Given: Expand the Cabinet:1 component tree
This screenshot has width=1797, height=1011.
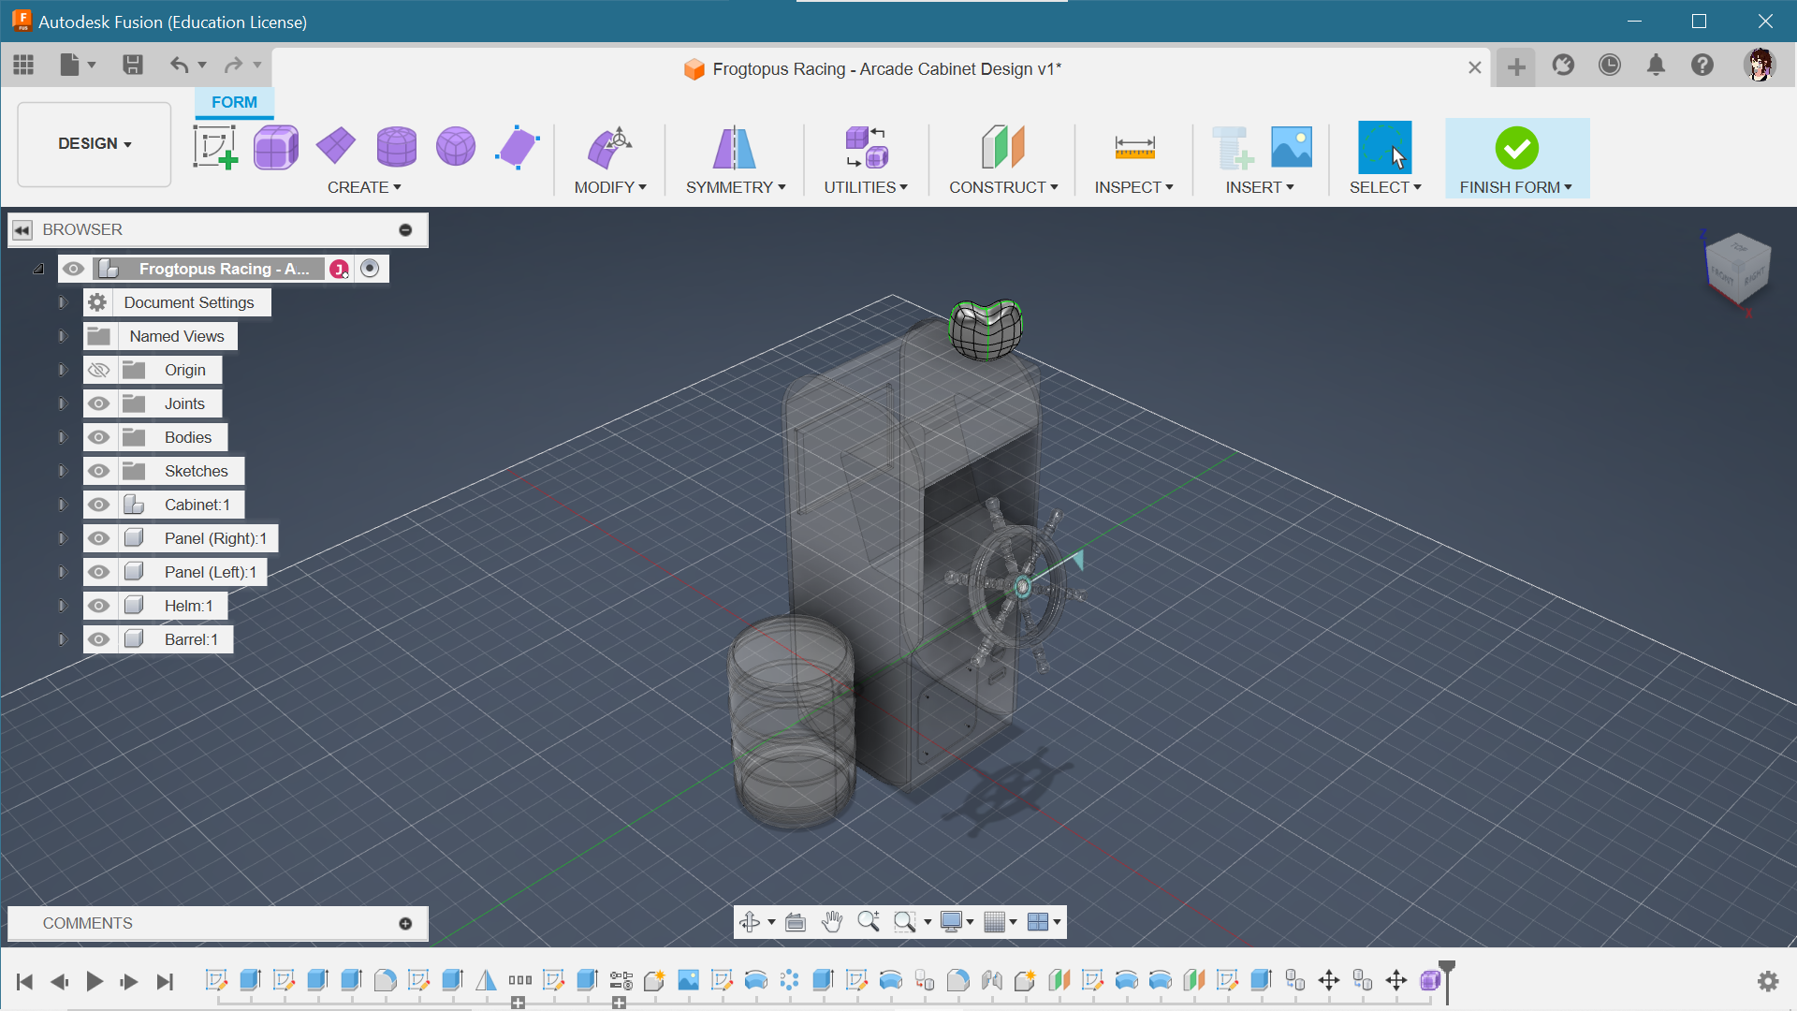Looking at the screenshot, I should pos(63,505).
